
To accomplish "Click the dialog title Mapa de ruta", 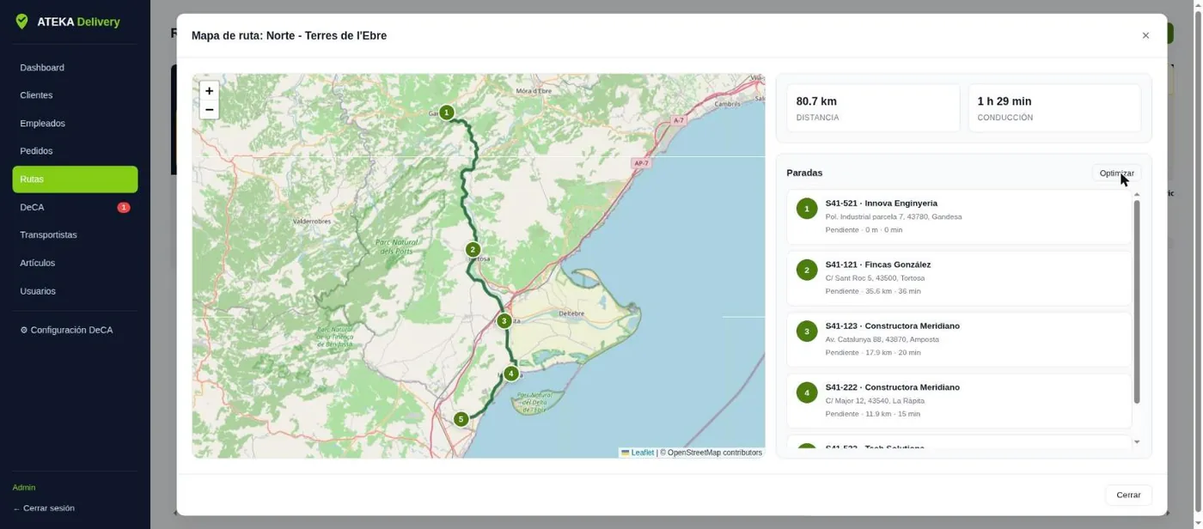I will pyautogui.click(x=289, y=36).
